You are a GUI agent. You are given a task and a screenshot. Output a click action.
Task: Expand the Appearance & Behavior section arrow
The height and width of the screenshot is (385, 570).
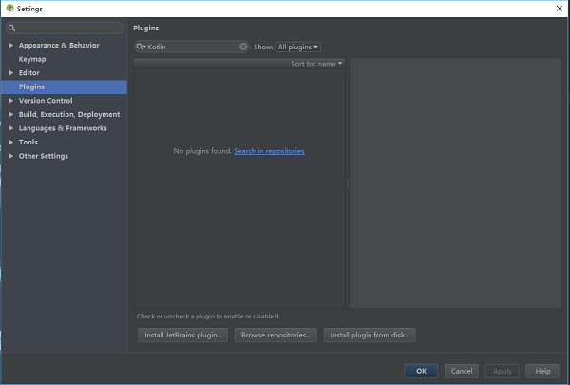(10, 46)
